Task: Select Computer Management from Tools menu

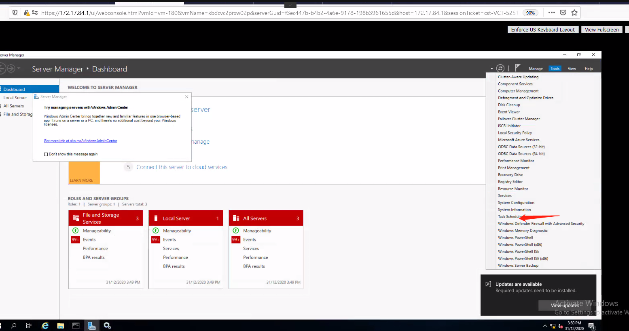Action: [x=518, y=91]
